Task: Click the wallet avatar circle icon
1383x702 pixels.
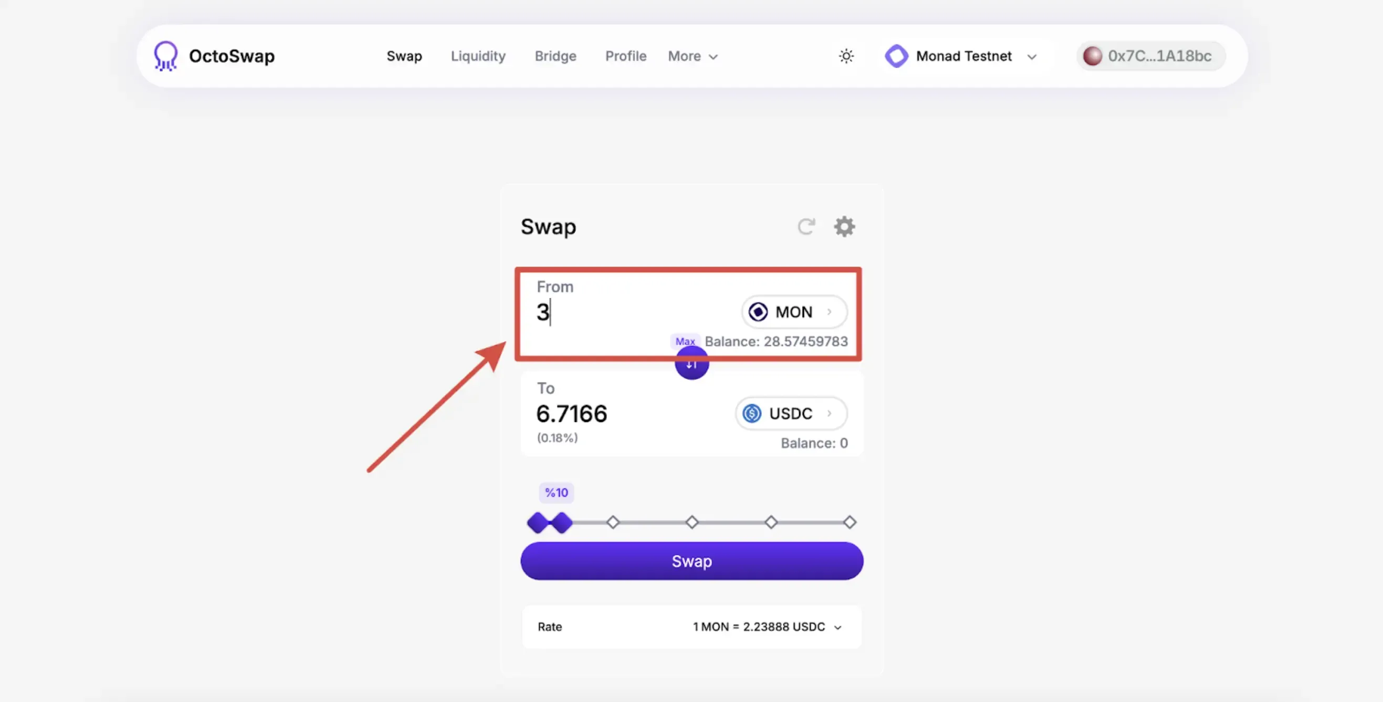Action: click(x=1092, y=56)
